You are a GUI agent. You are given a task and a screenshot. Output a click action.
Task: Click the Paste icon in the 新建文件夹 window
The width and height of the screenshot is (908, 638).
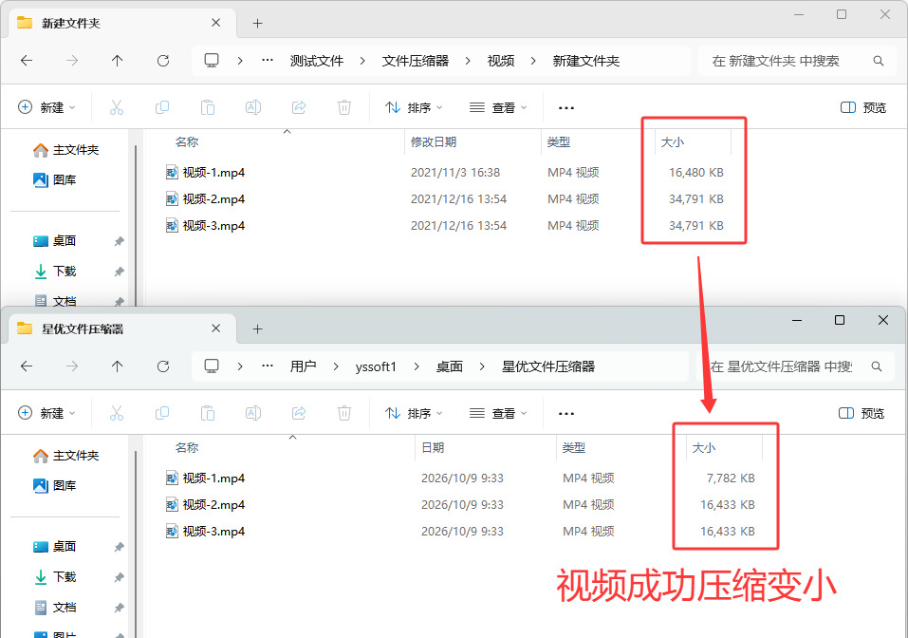[x=207, y=107]
